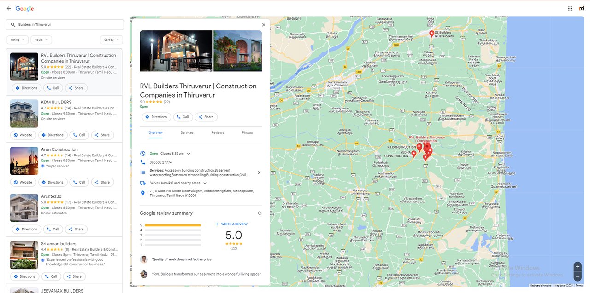Click the search magnifier icon in search box
Viewport: 590px width, 293px height.
(13, 24)
